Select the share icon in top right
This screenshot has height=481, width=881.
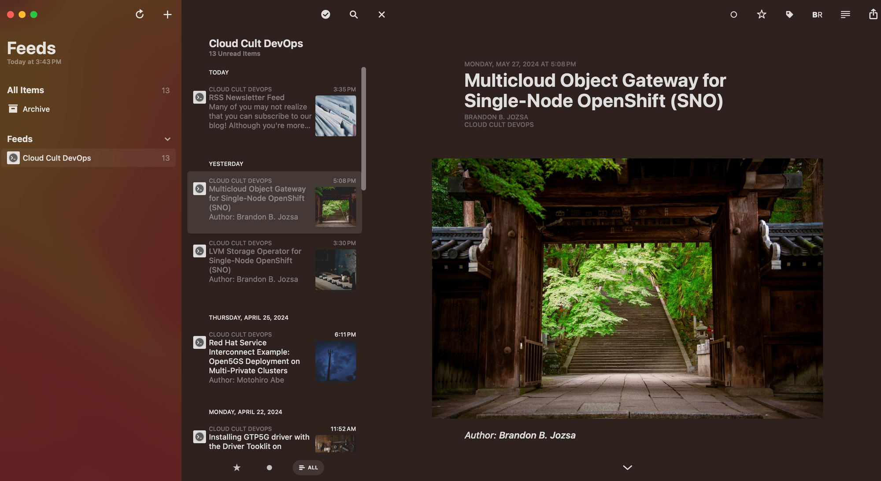[873, 15]
